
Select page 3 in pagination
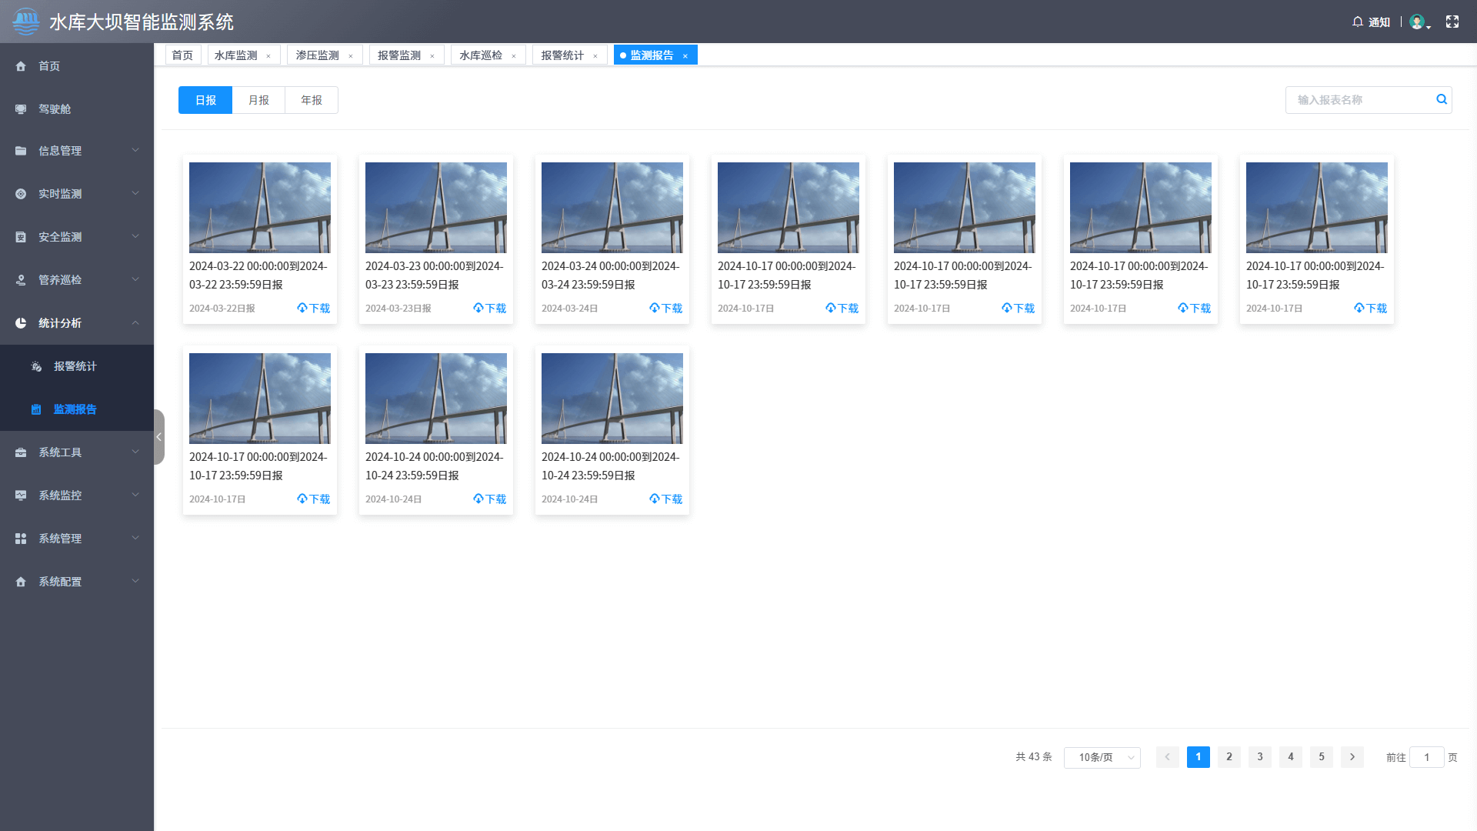(x=1259, y=756)
